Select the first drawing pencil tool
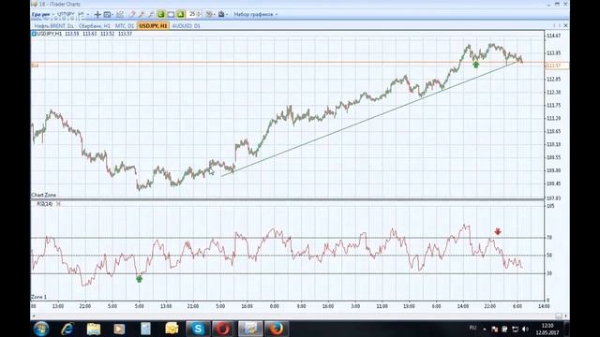Viewport: 600px width, 337px height. point(132,15)
